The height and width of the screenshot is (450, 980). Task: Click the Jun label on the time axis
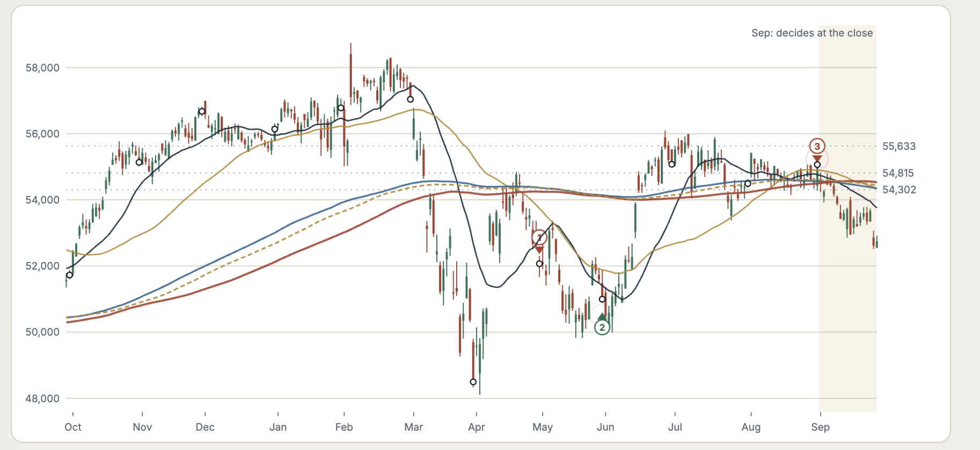[x=605, y=427]
